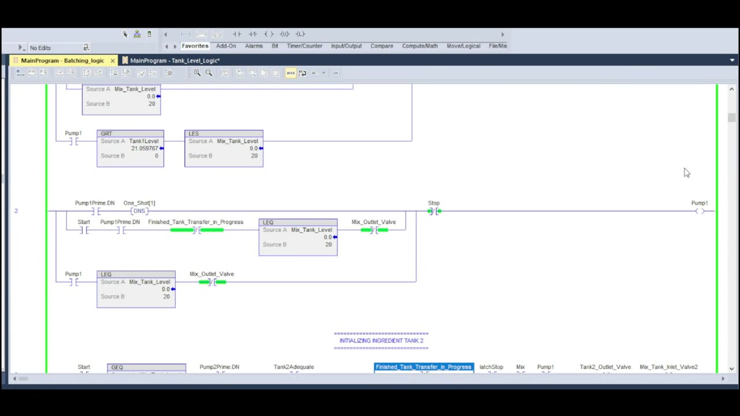The height and width of the screenshot is (416, 740).
Task: Click the INITIALIZING INGREDIENT TANK 2 comment
Action: coord(381,340)
